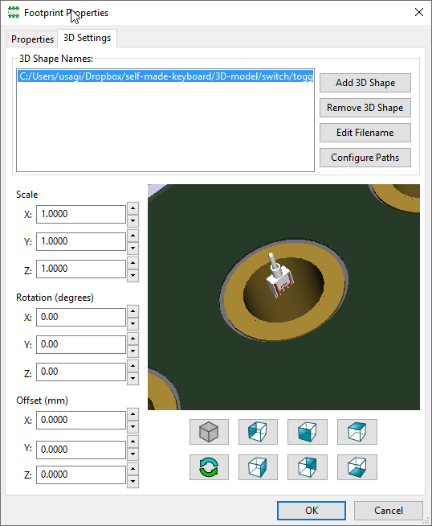This screenshot has width=432, height=526.
Task: Decrease Scale X with down arrow
Action: 133,220
